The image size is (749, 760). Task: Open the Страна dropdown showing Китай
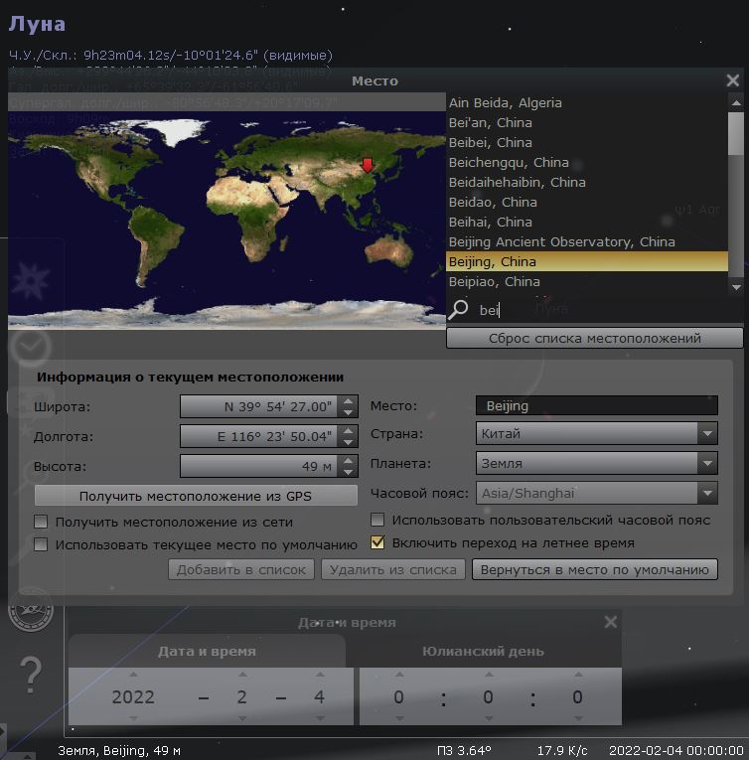[x=596, y=433]
